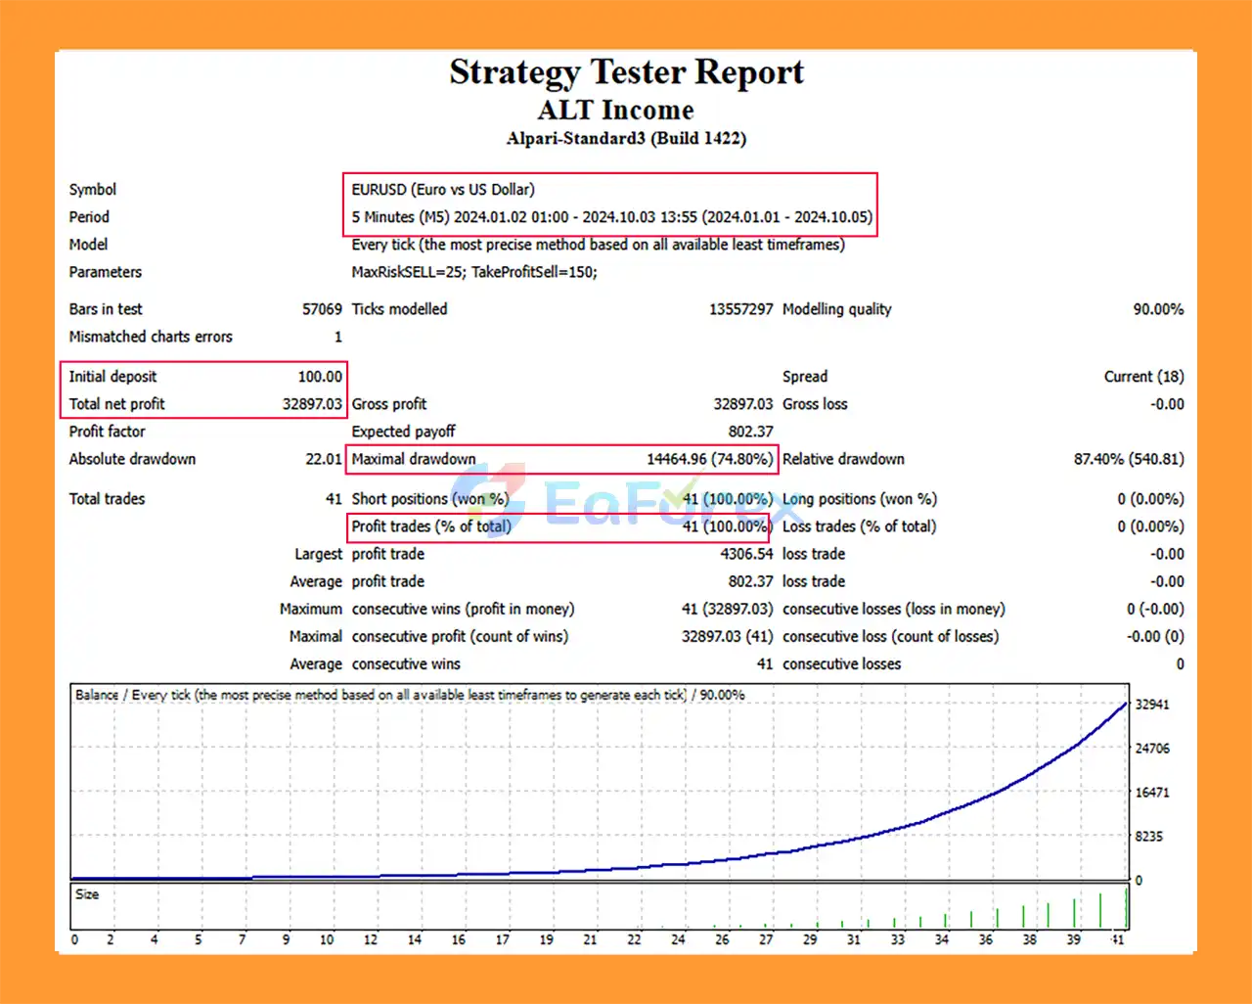Select the ALT Income heading
This screenshot has height=1004, width=1252.
click(x=615, y=110)
